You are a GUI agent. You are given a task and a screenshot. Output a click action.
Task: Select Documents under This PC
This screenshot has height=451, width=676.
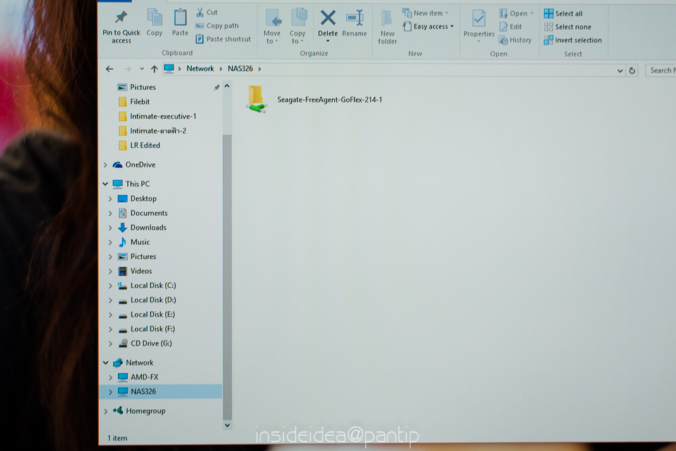(143, 213)
